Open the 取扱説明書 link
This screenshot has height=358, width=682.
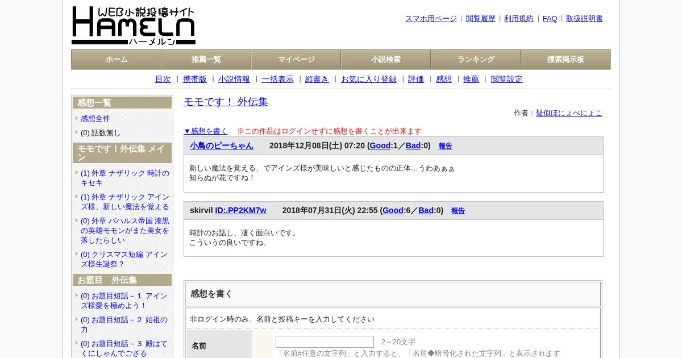pyautogui.click(x=584, y=19)
